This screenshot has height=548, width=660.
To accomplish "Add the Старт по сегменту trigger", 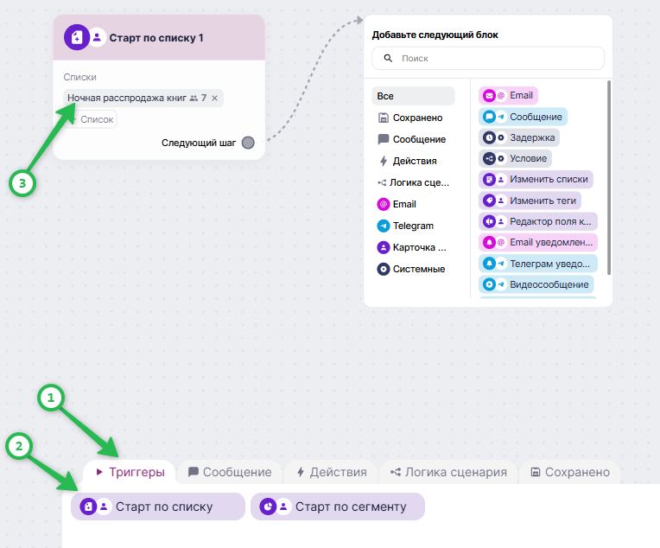I will [338, 507].
